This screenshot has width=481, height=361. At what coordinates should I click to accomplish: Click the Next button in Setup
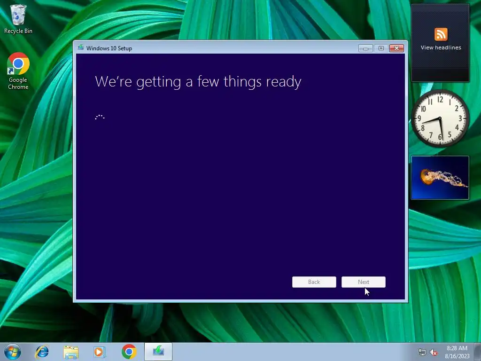click(364, 282)
